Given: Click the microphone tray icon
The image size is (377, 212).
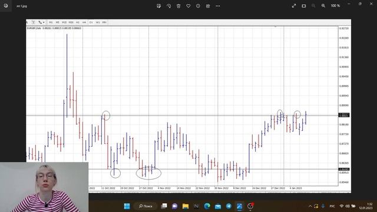Looking at the screenshot, I should click(x=323, y=206).
